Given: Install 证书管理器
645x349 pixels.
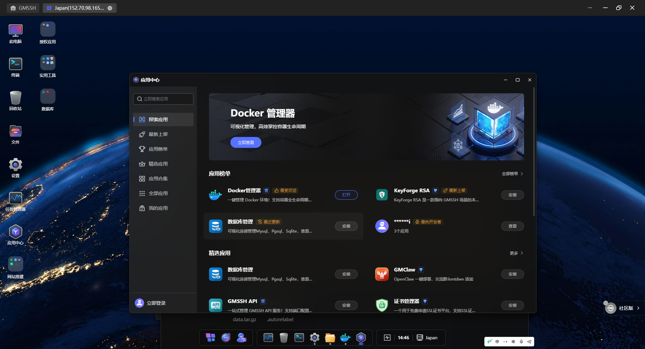Looking at the screenshot, I should pyautogui.click(x=513, y=305).
